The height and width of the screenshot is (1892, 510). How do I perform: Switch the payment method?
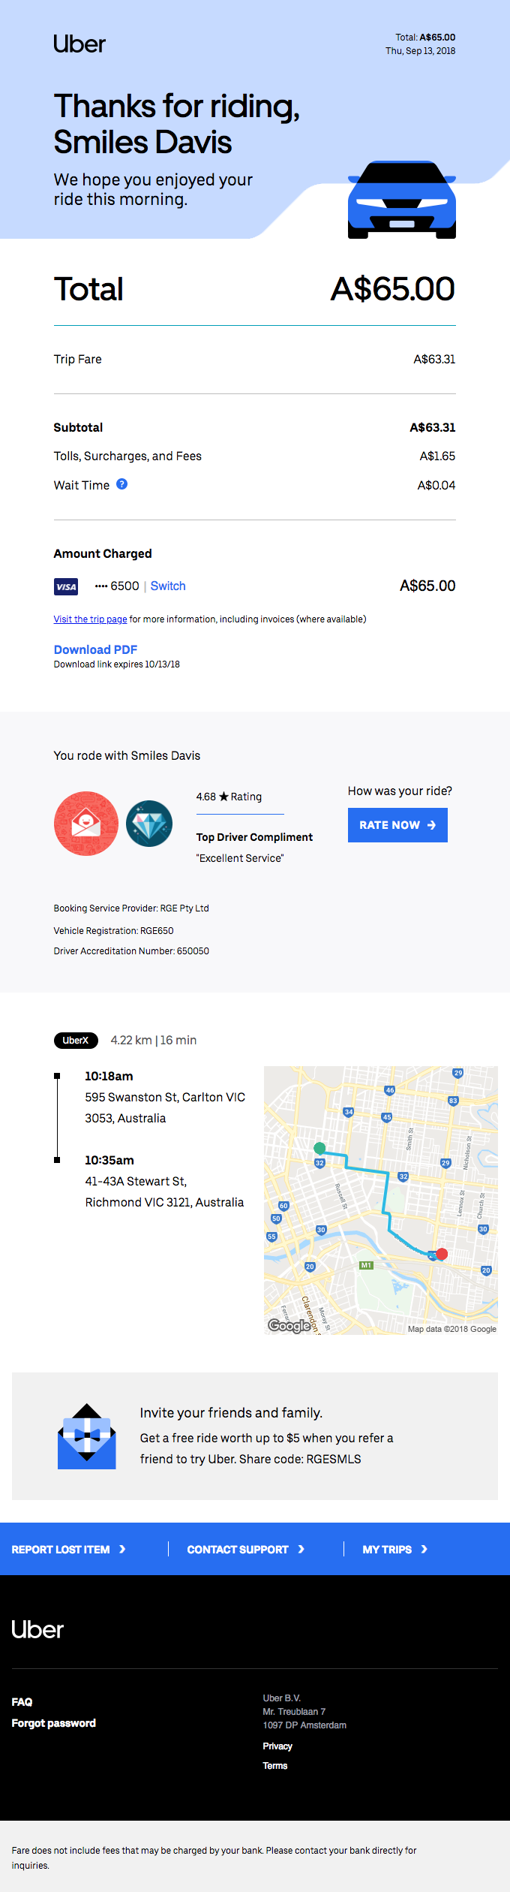(x=168, y=586)
